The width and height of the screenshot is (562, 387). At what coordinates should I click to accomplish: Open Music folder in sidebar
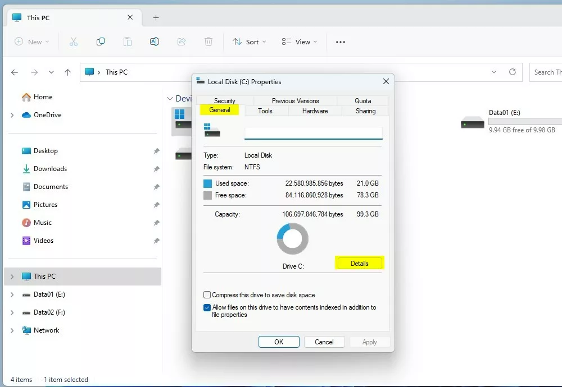click(x=37, y=223)
